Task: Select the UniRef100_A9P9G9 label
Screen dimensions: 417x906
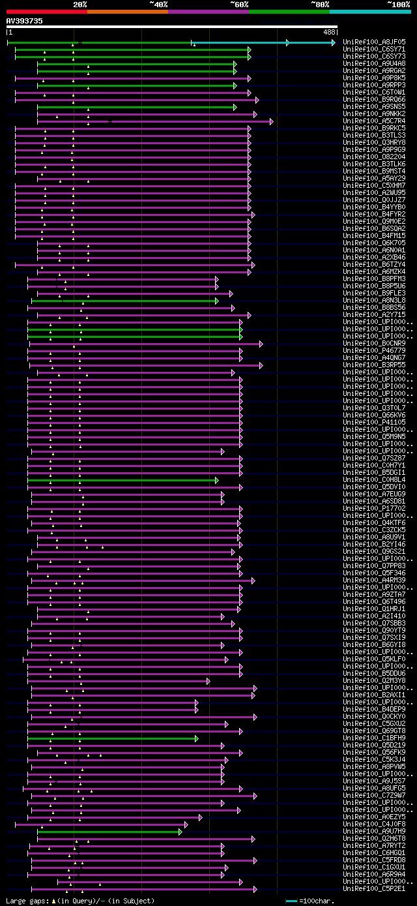Action: 374,150
